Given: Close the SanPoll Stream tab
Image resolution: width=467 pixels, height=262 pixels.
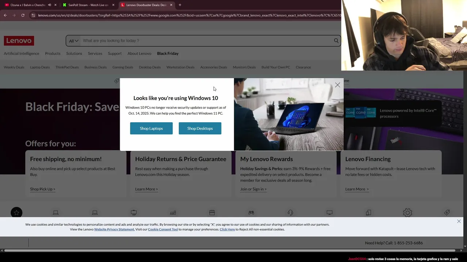Looking at the screenshot, I should click(x=113, y=5).
